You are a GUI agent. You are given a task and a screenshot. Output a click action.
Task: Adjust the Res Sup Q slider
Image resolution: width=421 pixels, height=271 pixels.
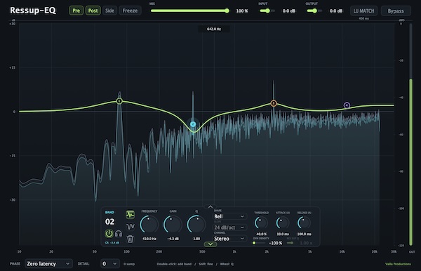(290, 243)
